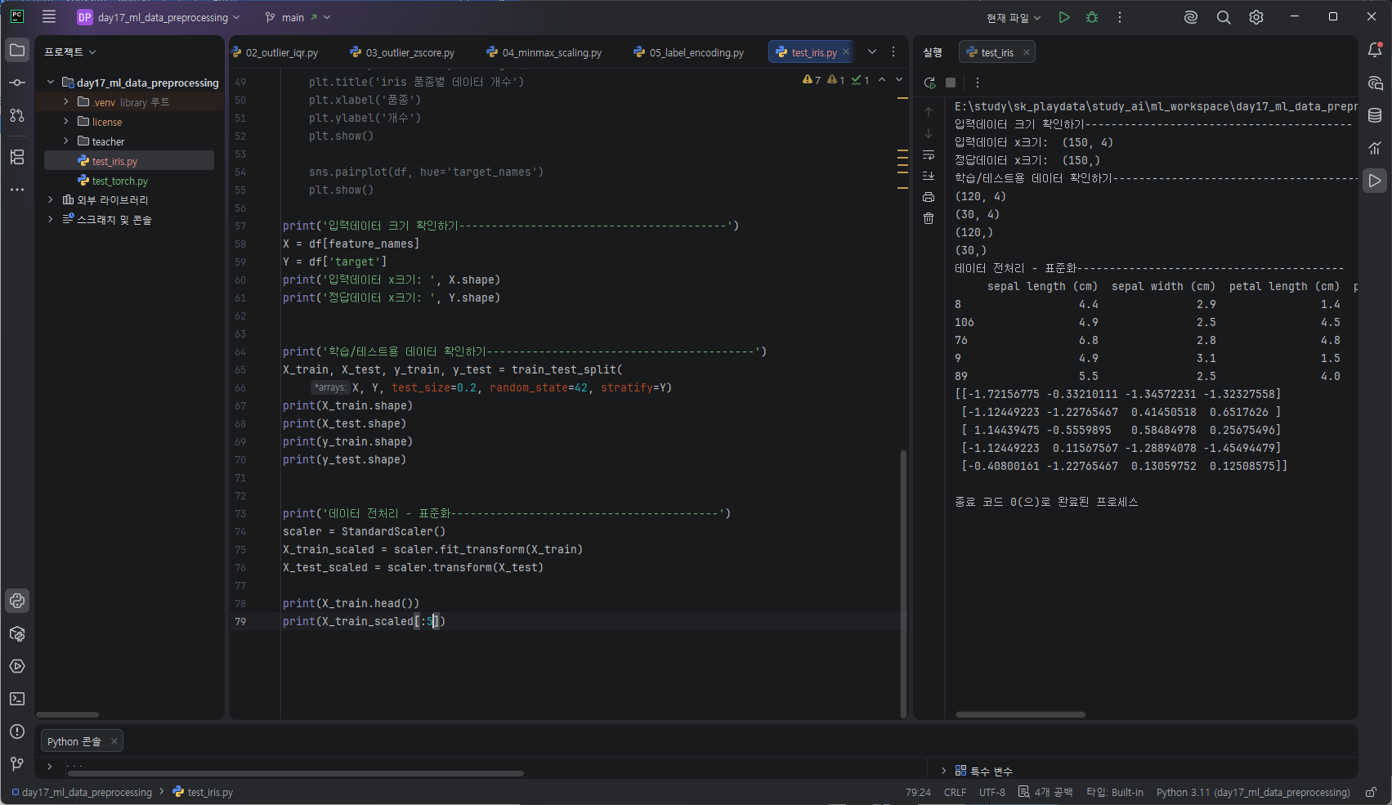1392x805 pixels.
Task: Clear all Run console output
Action: point(929,218)
